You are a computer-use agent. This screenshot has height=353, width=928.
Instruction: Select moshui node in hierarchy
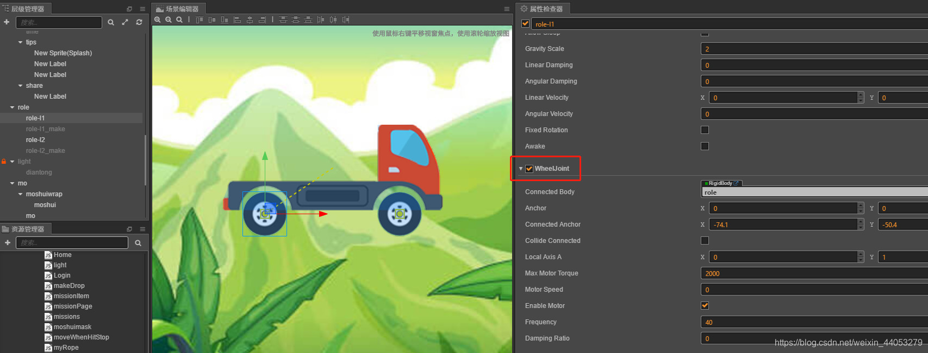45,205
